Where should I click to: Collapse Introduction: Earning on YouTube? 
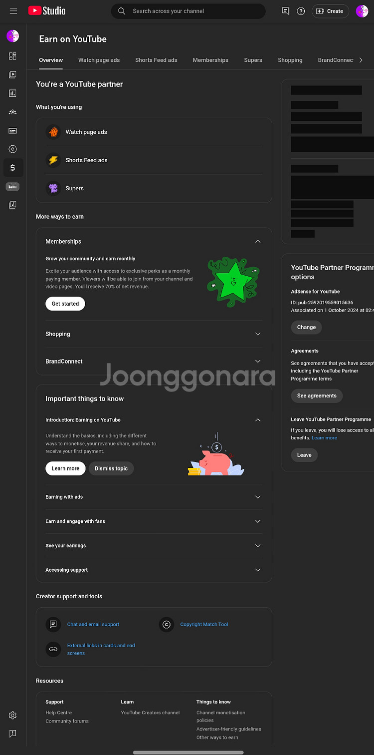coord(258,420)
